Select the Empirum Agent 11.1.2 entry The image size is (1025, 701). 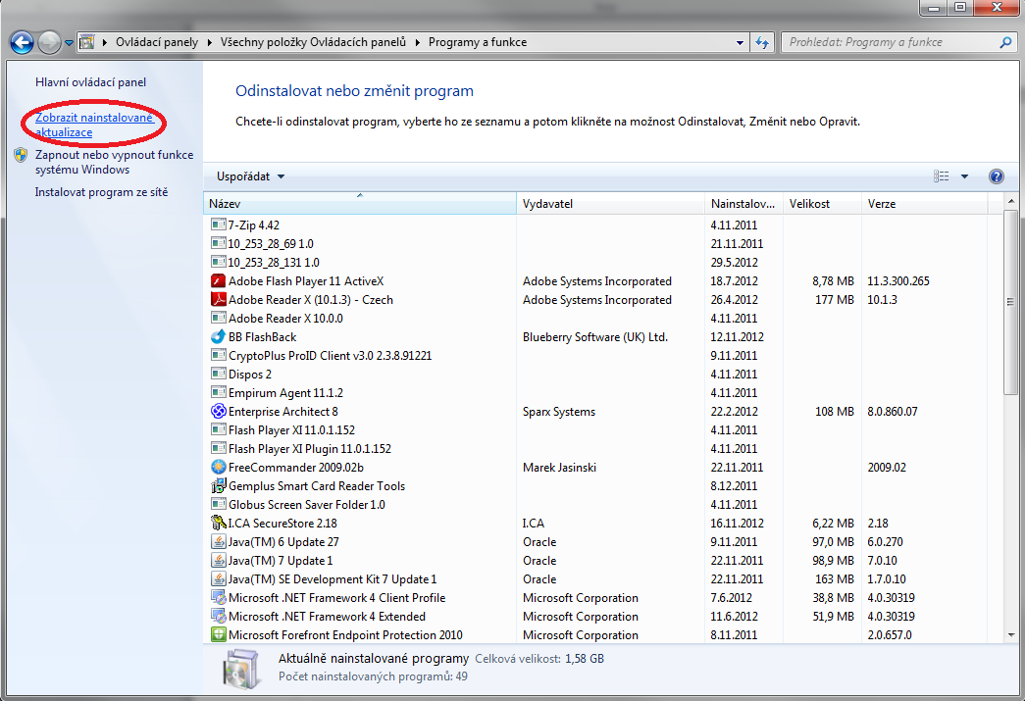click(285, 392)
